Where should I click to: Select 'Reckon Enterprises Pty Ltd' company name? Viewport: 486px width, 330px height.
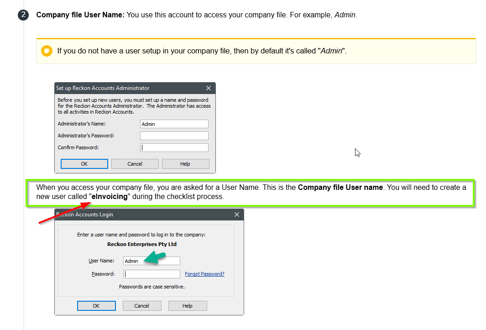[142, 244]
